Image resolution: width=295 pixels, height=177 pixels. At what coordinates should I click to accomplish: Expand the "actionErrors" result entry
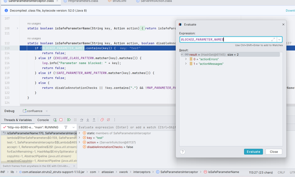pos(186,59)
